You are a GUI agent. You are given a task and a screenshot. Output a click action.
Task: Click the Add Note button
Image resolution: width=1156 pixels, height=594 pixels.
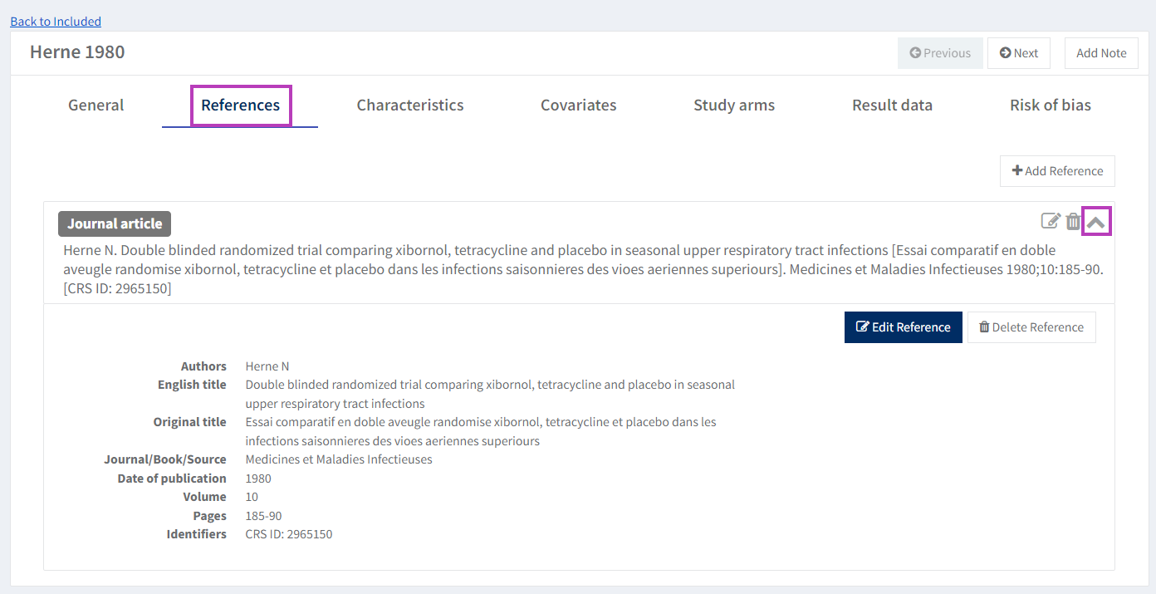tap(1101, 53)
